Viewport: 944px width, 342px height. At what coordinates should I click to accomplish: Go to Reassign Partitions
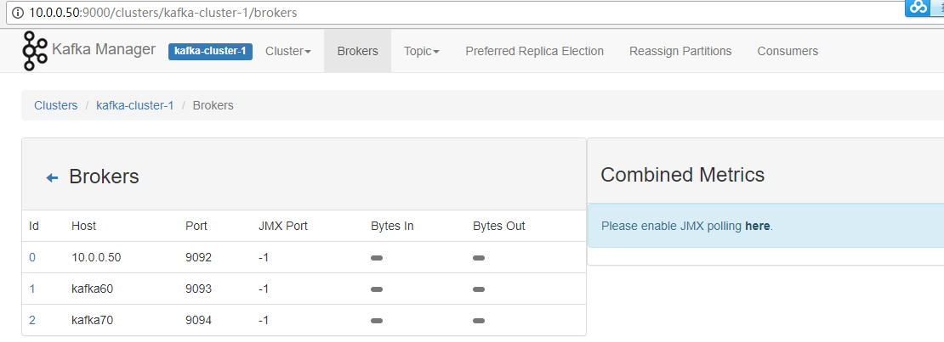(680, 51)
